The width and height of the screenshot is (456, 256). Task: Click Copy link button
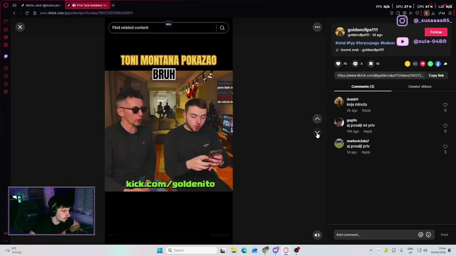click(436, 75)
